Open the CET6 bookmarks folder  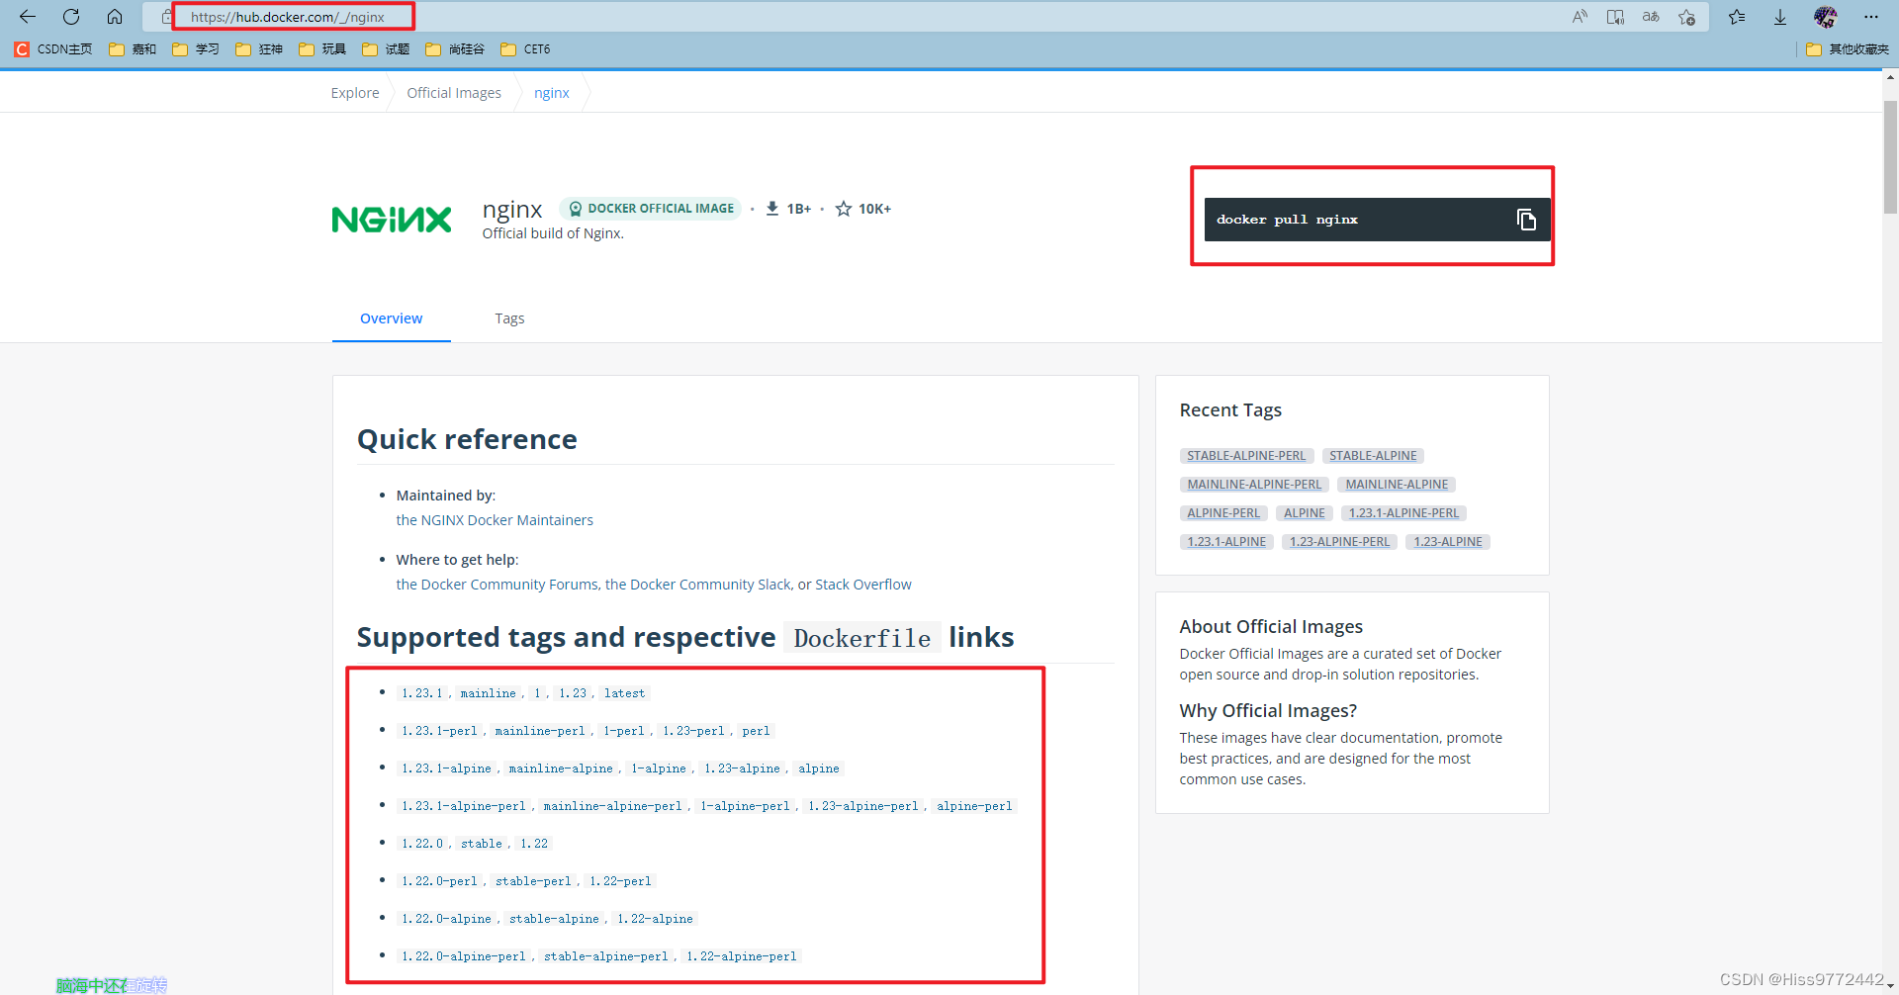point(524,48)
